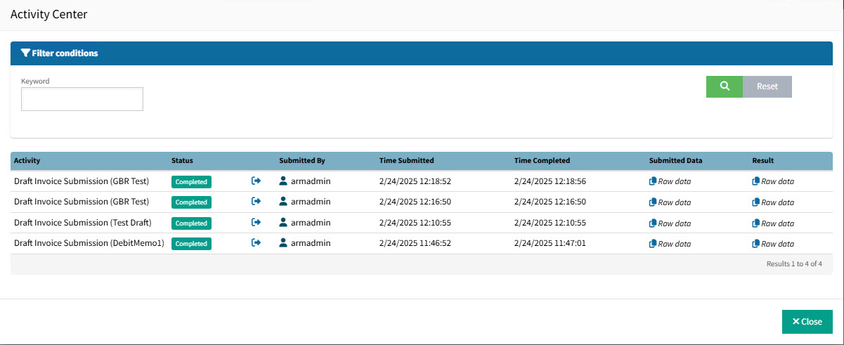Open Submitted Data raw data for the 12:16:50 row
Viewport: 844px width, 345px height.
pos(670,202)
